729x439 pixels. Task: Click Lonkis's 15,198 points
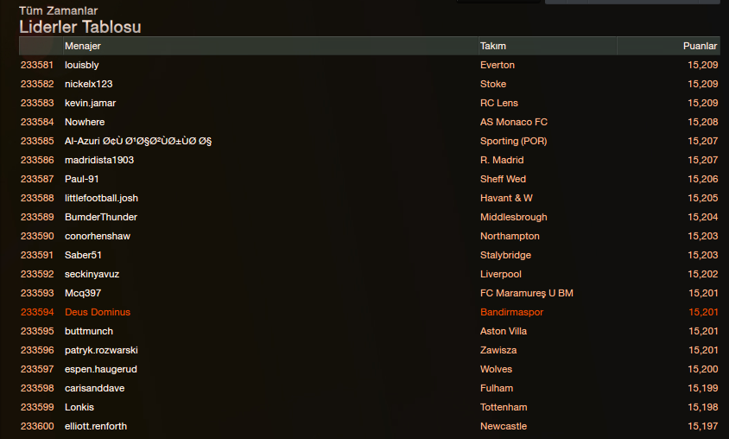(703, 407)
